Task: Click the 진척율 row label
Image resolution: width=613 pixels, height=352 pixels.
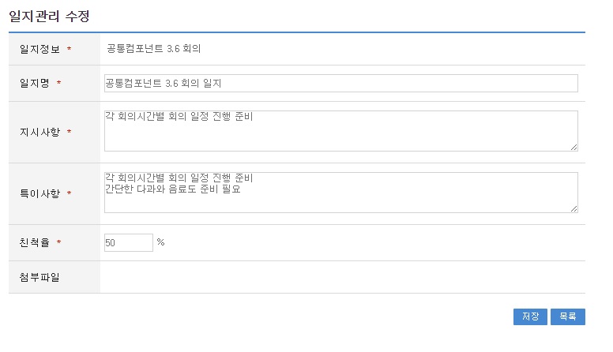Action: [35, 243]
